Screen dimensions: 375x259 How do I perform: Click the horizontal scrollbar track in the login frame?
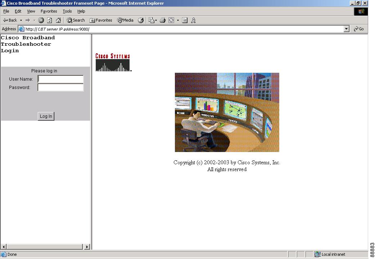pyautogui.click(x=45, y=246)
